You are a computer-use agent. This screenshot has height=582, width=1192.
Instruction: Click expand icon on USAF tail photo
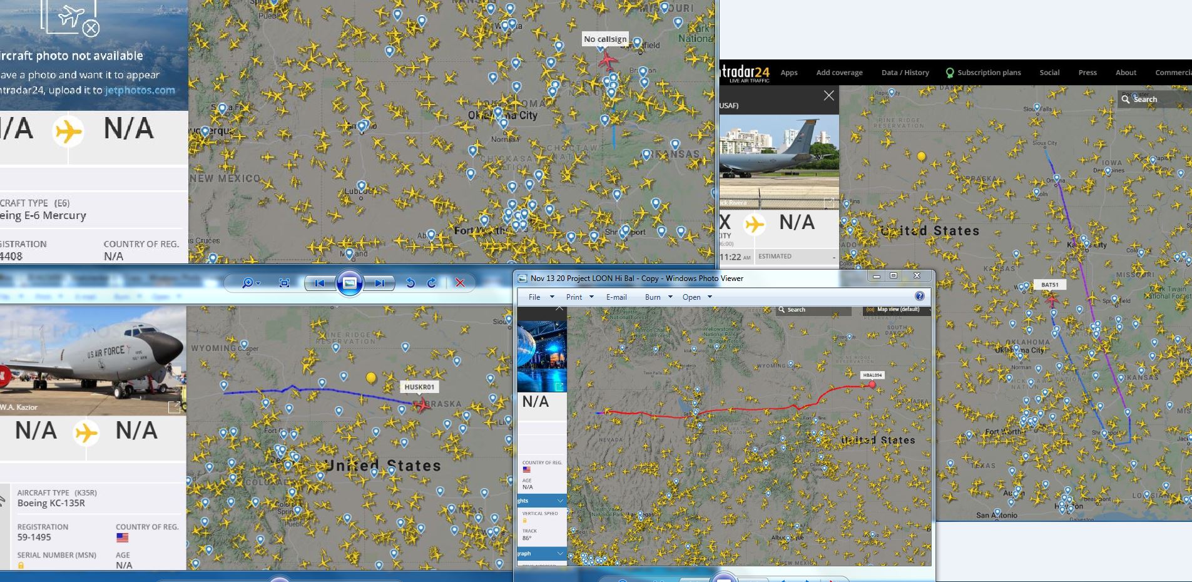(829, 203)
